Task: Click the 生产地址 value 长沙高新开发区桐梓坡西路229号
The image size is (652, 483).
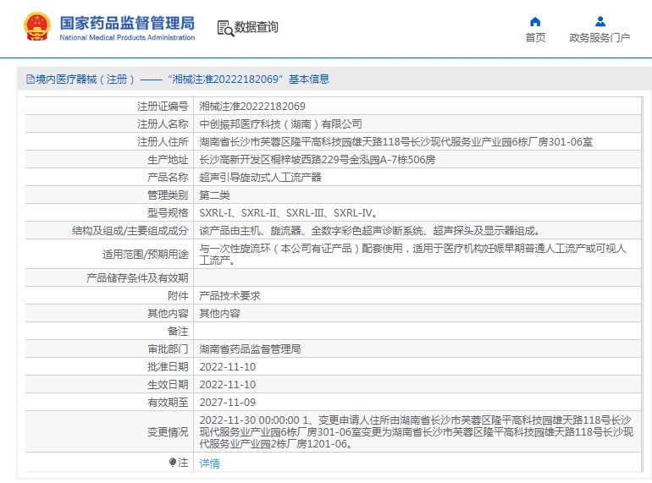Action: (x=318, y=160)
